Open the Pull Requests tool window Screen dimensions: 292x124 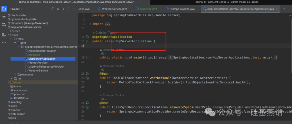pos(4,25)
